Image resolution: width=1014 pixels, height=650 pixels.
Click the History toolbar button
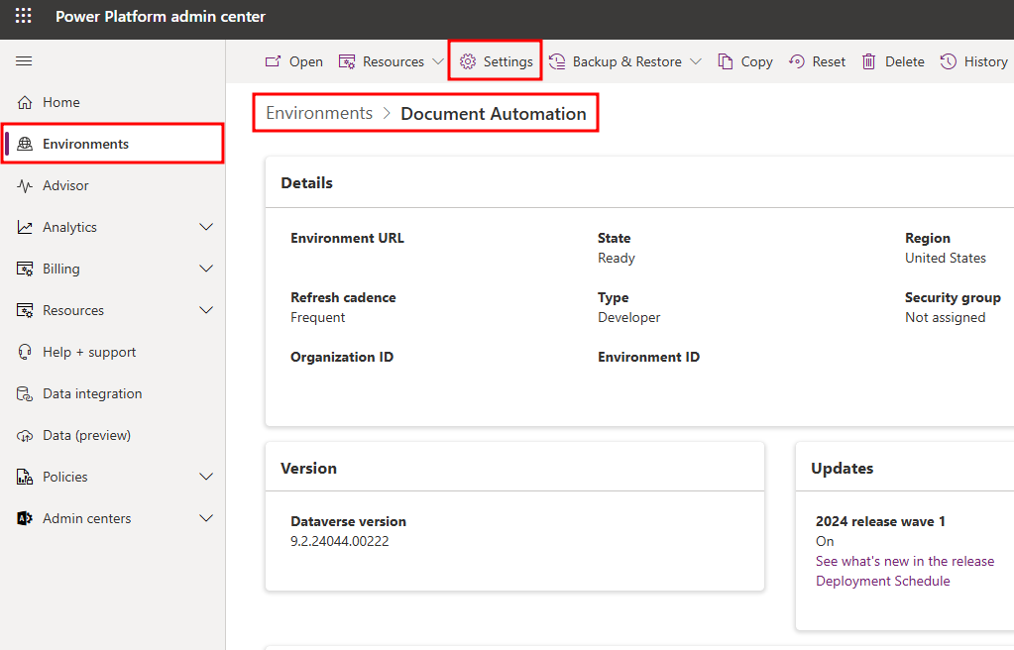(974, 61)
